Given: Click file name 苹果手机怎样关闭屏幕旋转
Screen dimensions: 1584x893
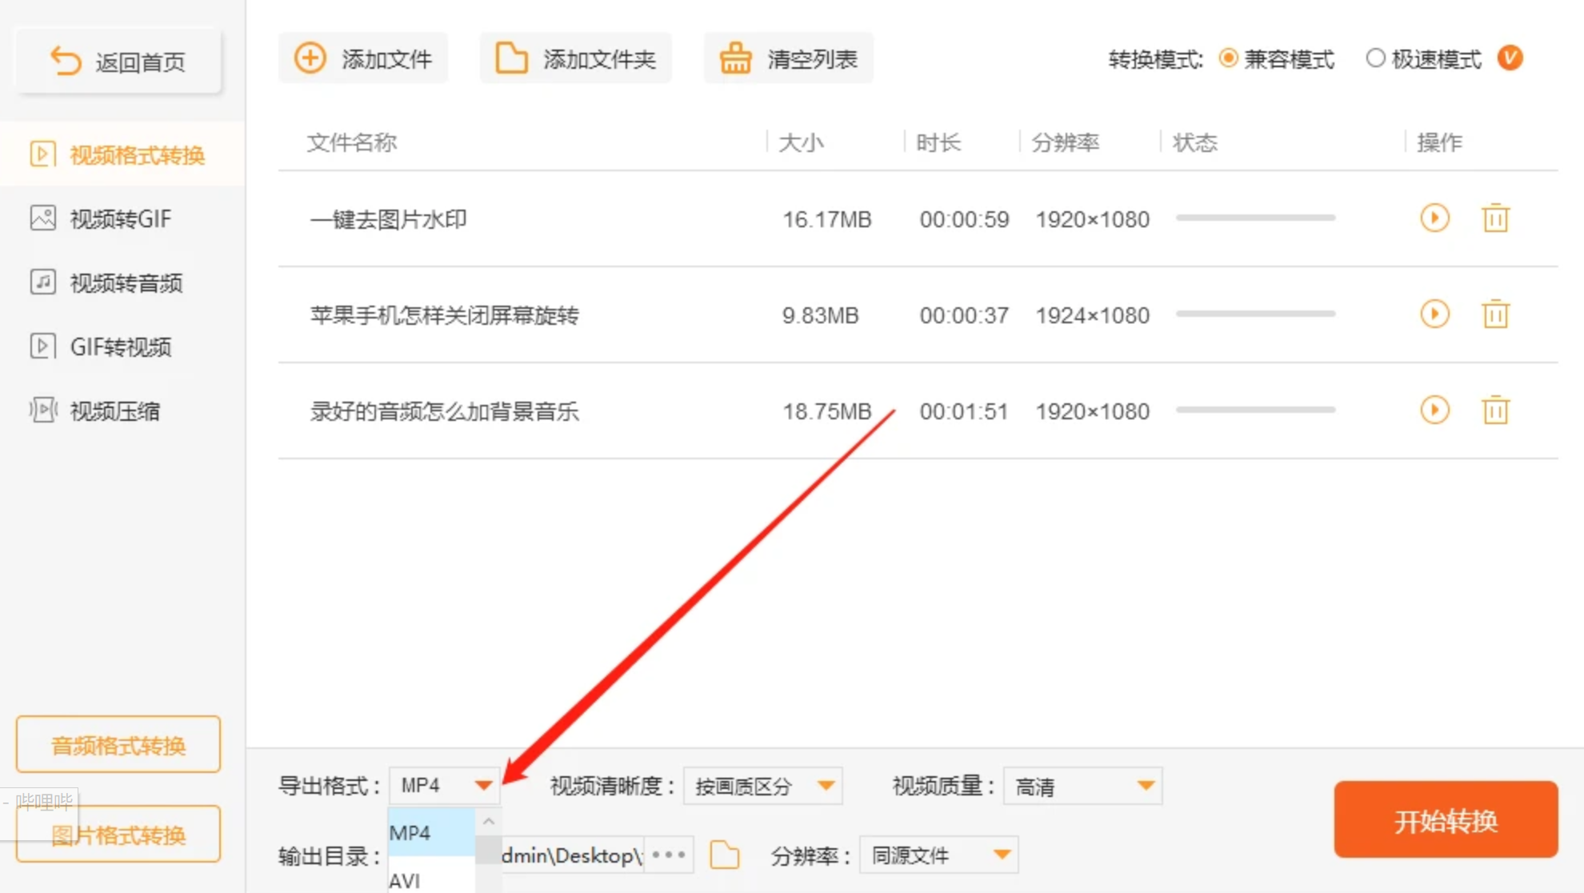Looking at the screenshot, I should tap(445, 315).
